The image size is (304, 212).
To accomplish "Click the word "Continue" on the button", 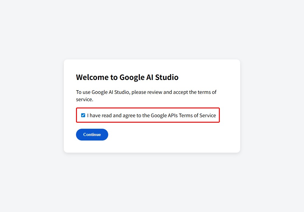I will coord(92,134).
